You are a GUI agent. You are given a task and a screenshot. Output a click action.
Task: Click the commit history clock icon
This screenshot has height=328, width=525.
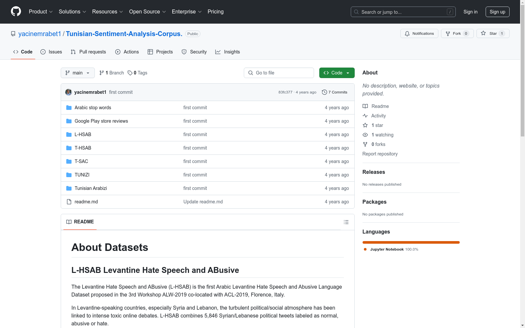pos(325,92)
